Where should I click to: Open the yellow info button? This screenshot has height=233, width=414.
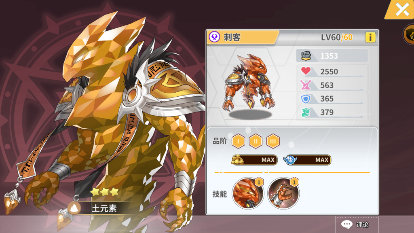click(370, 38)
